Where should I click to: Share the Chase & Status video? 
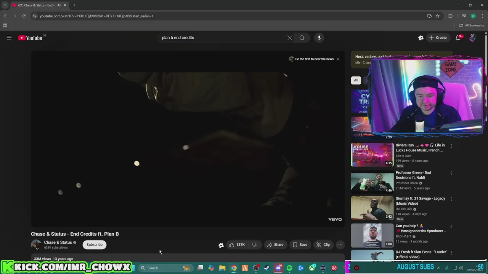coord(275,245)
